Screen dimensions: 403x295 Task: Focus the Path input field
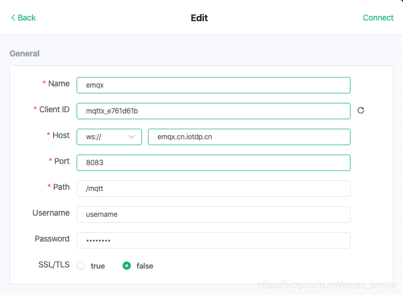tap(213, 189)
